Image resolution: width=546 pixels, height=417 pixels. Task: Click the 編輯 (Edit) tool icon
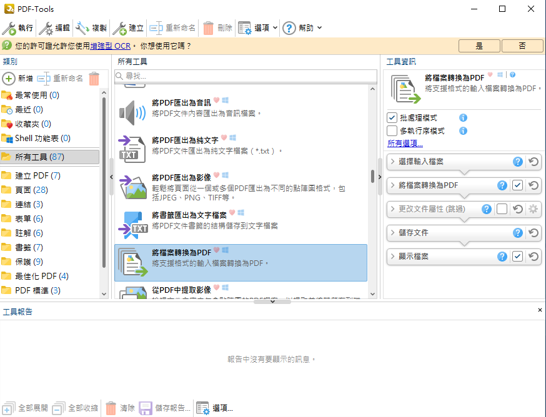46,28
